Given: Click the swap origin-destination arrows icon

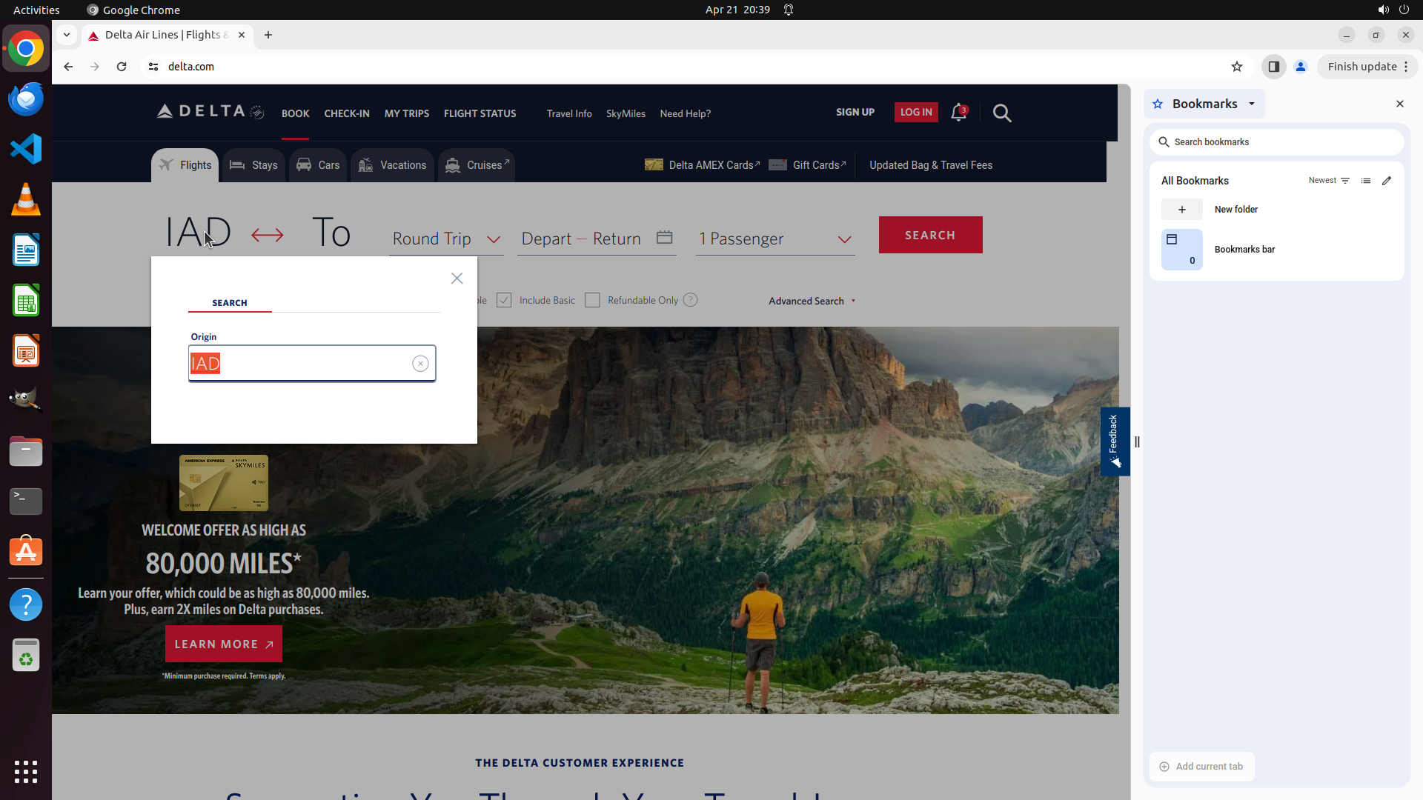Looking at the screenshot, I should click(267, 236).
